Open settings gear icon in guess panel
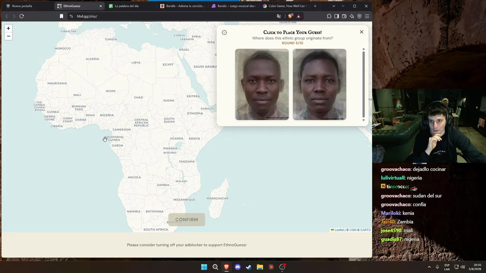The width and height of the screenshot is (486, 273). coord(224,33)
